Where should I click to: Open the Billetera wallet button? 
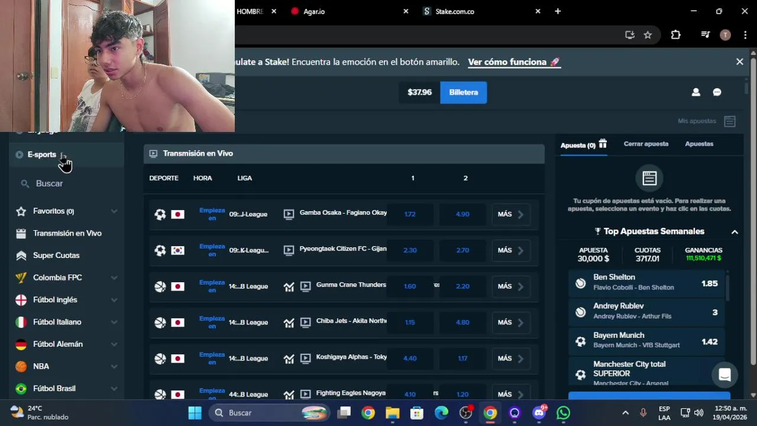click(x=464, y=92)
